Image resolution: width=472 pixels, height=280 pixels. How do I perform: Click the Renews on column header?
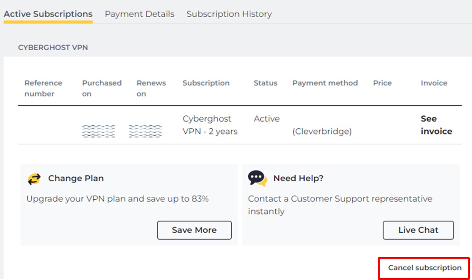click(151, 89)
